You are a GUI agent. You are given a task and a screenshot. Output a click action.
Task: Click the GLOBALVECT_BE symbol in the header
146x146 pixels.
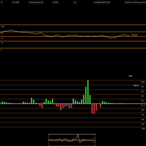click(102, 2)
